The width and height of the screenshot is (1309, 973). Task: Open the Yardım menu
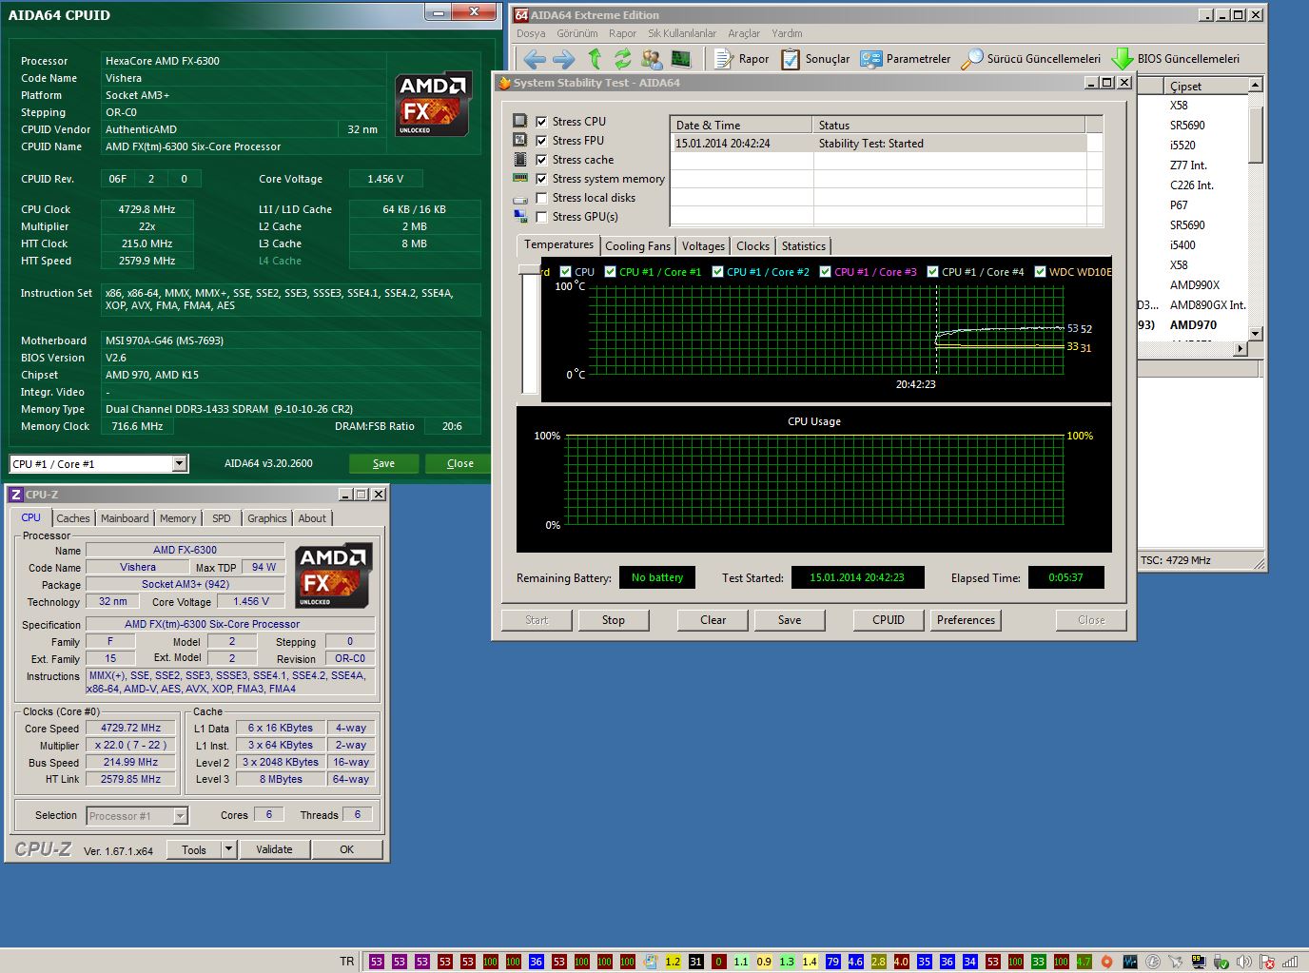click(787, 33)
